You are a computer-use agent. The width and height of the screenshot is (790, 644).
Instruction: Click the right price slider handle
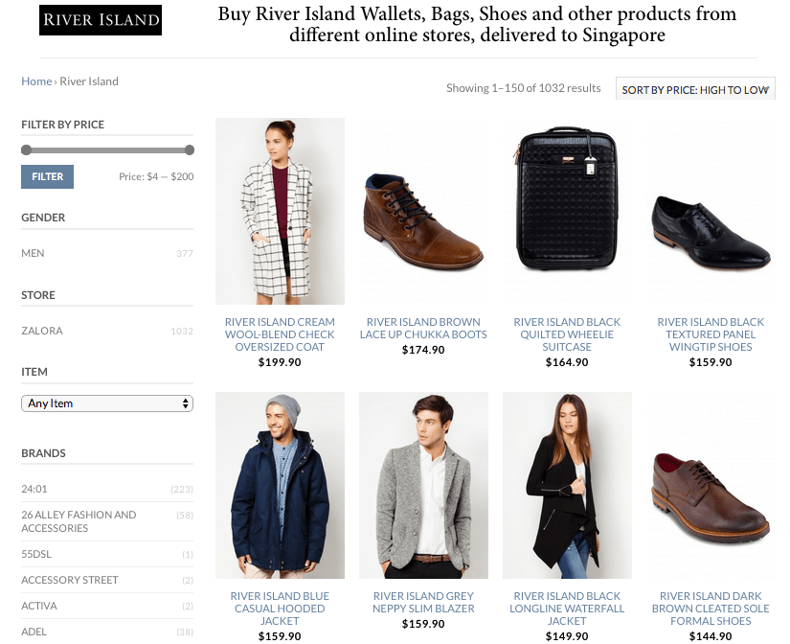[x=190, y=149]
